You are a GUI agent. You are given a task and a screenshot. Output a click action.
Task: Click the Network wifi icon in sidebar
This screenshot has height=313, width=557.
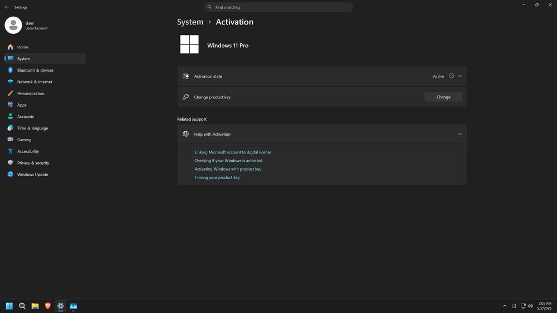pos(10,82)
